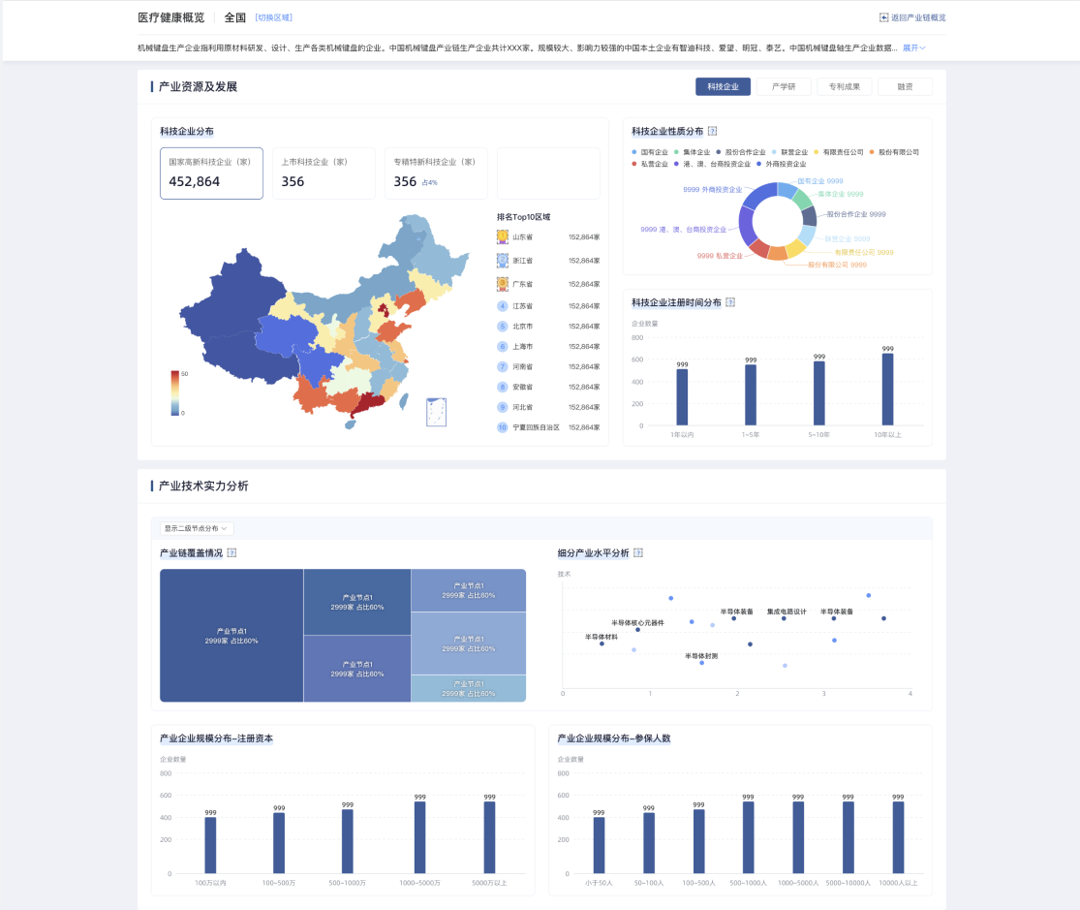Viewport: 1080px width, 910px height.
Task: Switch to the 产学研 tab
Action: coord(784,87)
